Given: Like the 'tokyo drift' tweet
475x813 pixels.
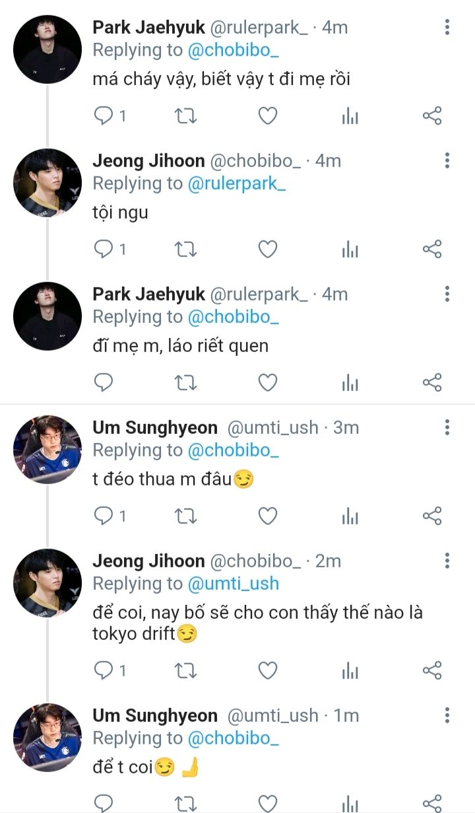Looking at the screenshot, I should click(267, 671).
